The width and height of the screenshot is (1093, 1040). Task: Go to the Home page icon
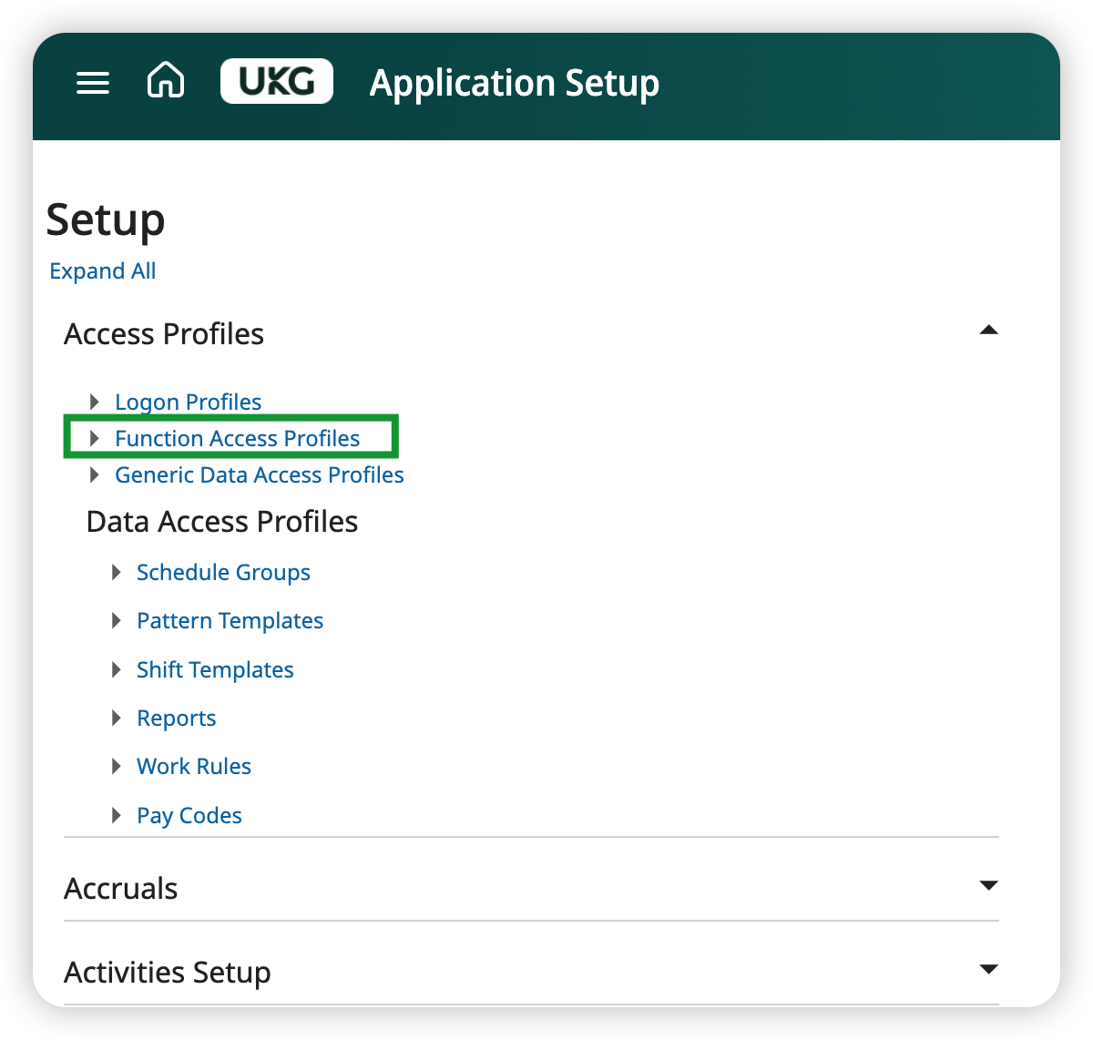click(166, 82)
